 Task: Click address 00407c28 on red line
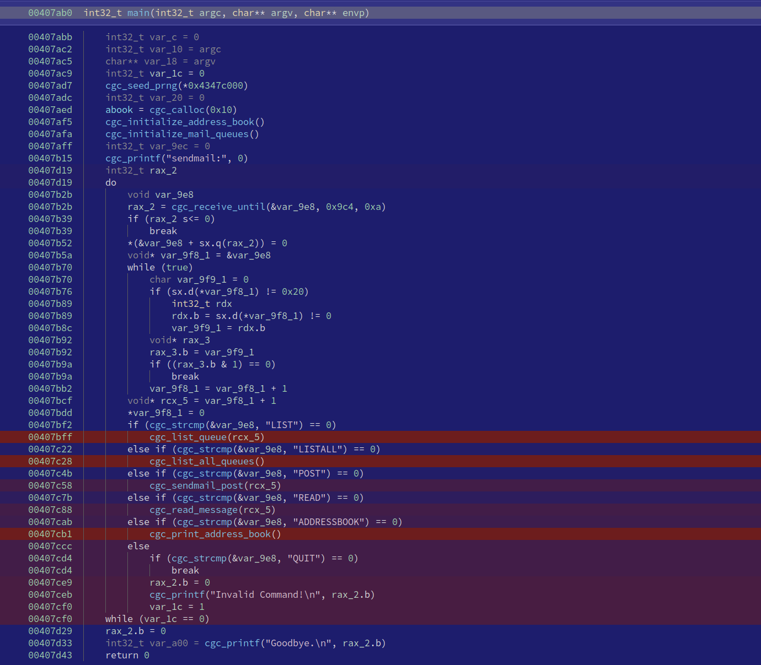click(50, 461)
